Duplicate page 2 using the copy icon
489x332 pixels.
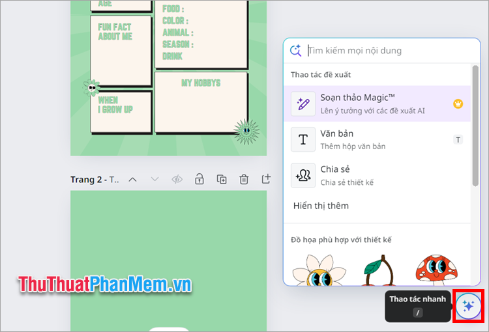point(222,179)
